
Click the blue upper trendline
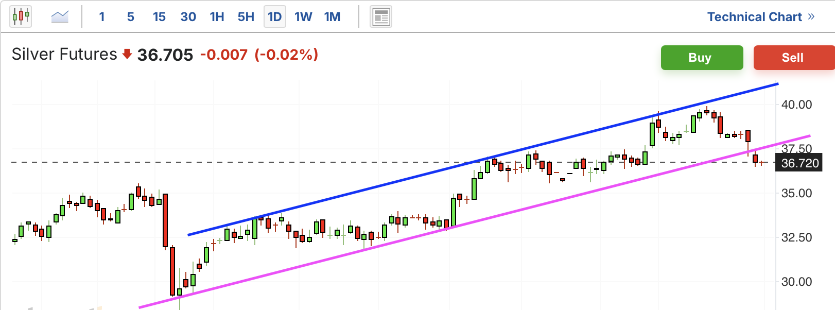click(483, 159)
